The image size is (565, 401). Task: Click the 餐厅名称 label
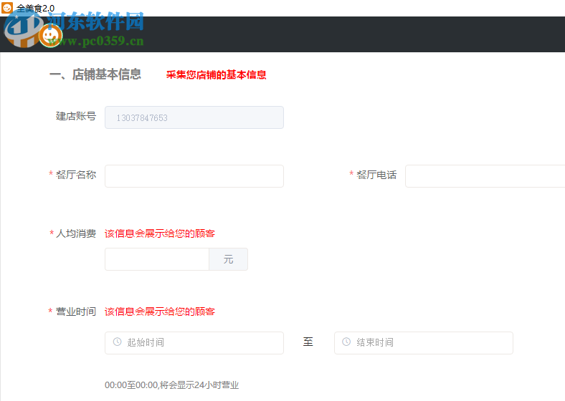pos(76,175)
